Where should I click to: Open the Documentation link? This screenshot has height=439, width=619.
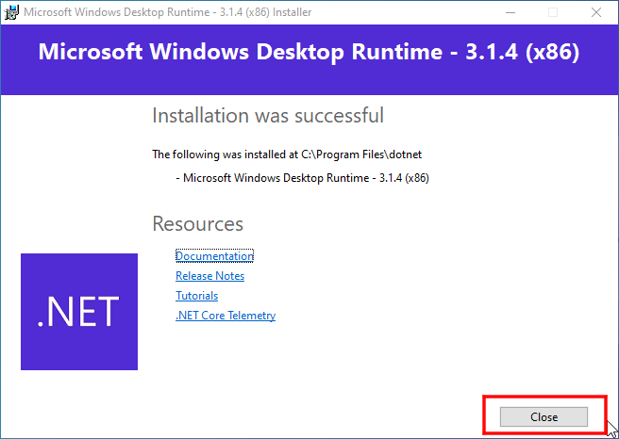[x=214, y=256]
